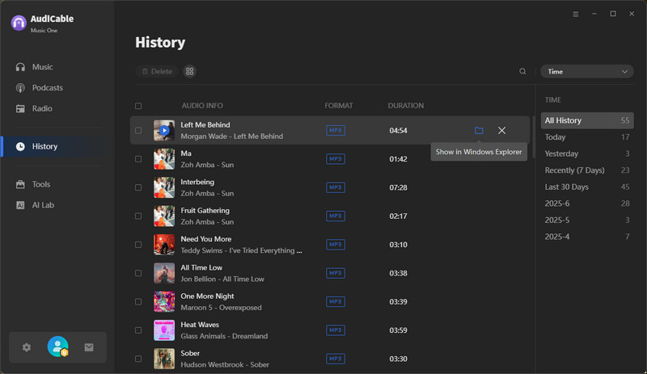
Task: Click the Need You More album cover
Action: point(164,245)
